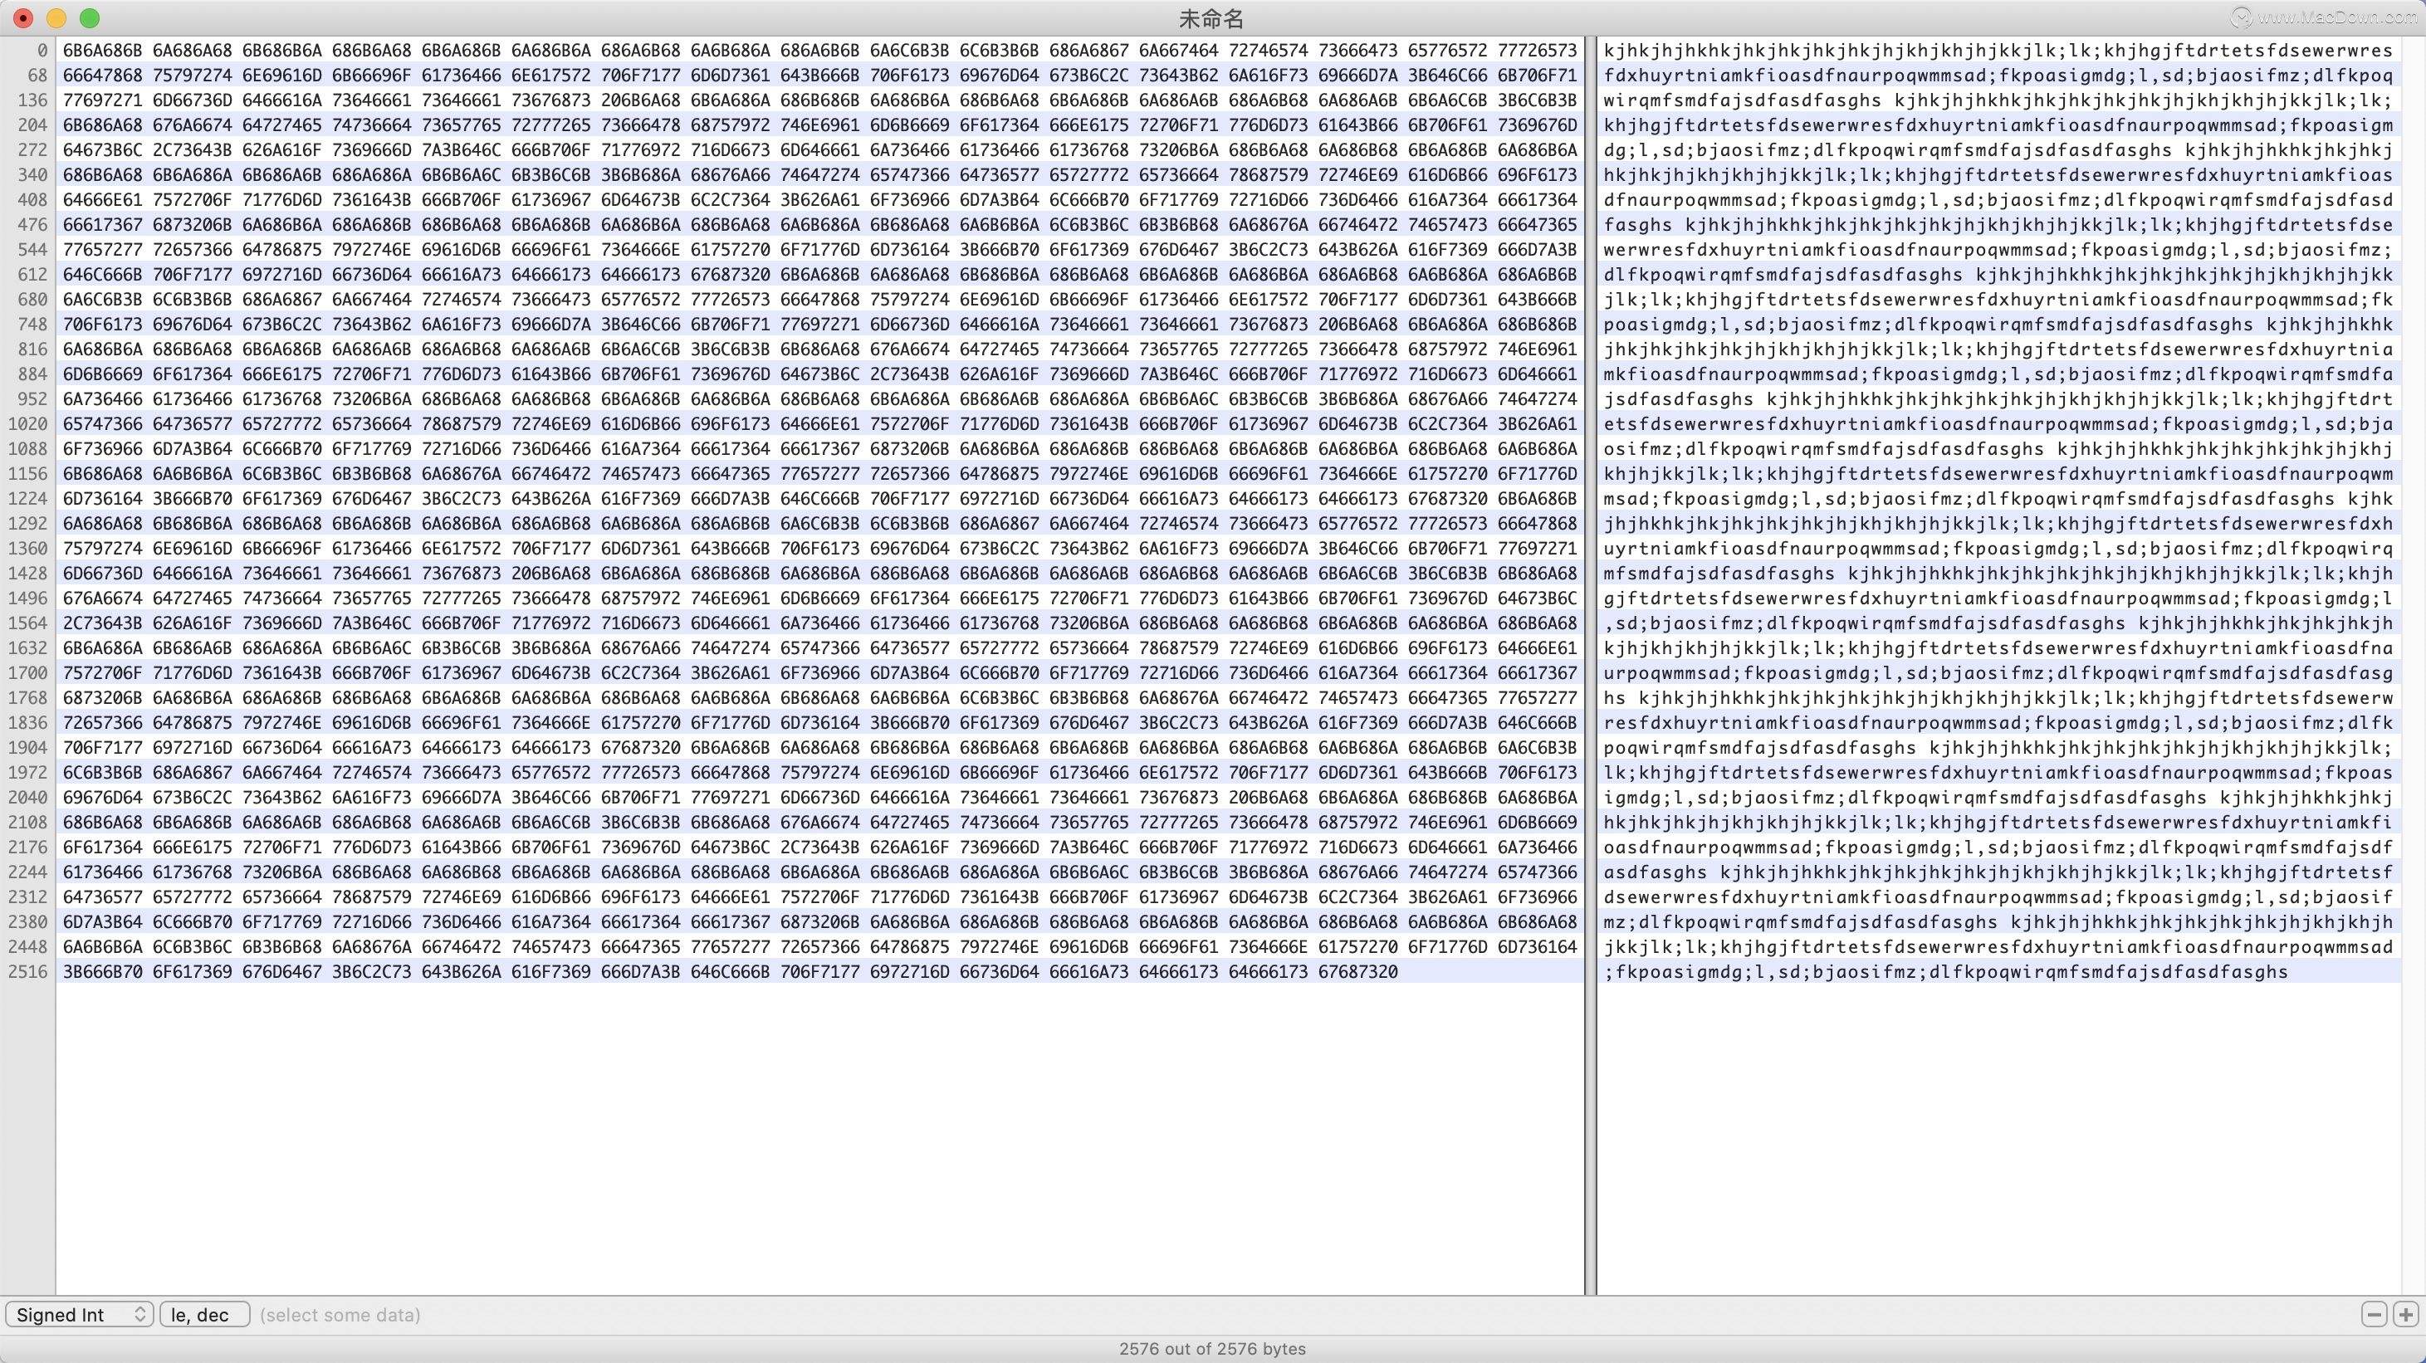Select line offset 1020 in the gutter

[27, 423]
